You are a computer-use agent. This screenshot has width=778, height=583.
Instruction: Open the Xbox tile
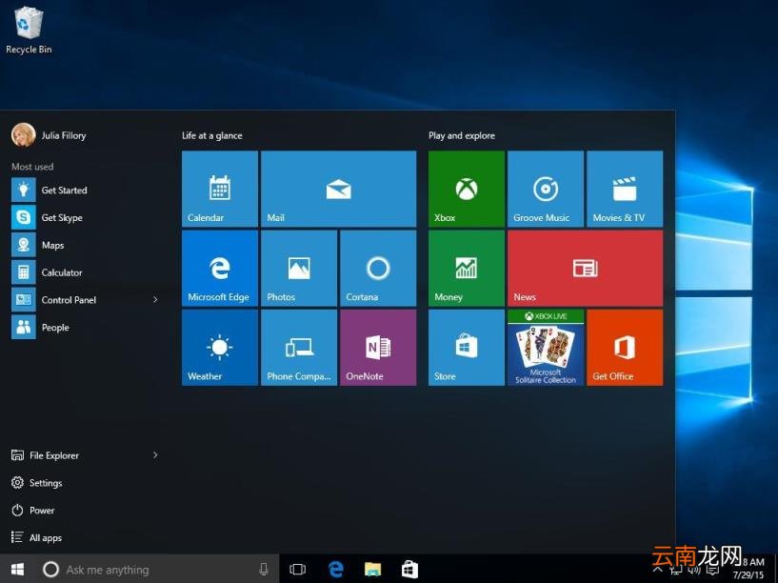pos(467,189)
